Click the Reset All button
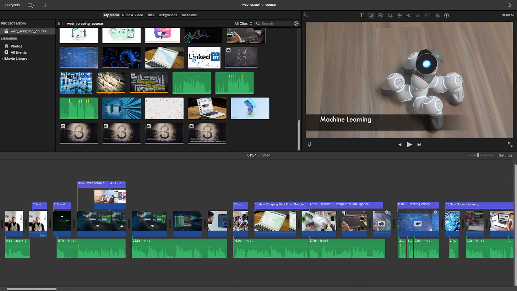 click(508, 15)
